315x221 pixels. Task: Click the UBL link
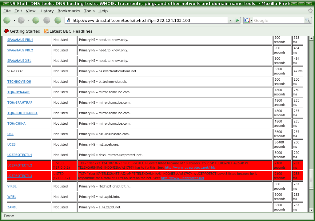(x=10, y=134)
